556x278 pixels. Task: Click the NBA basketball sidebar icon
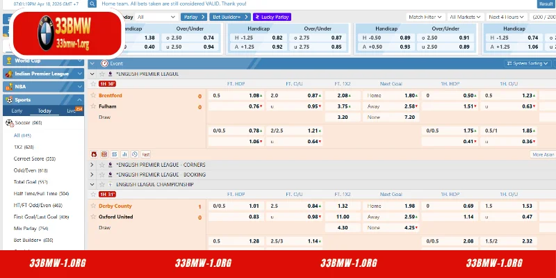pyautogui.click(x=9, y=86)
